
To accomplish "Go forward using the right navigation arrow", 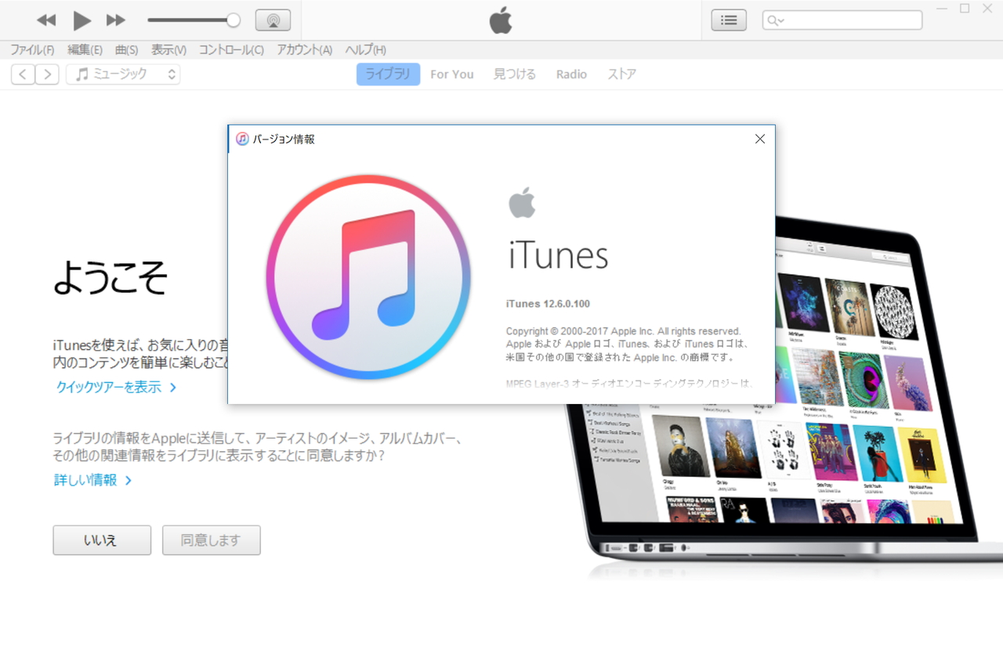I will tap(47, 74).
